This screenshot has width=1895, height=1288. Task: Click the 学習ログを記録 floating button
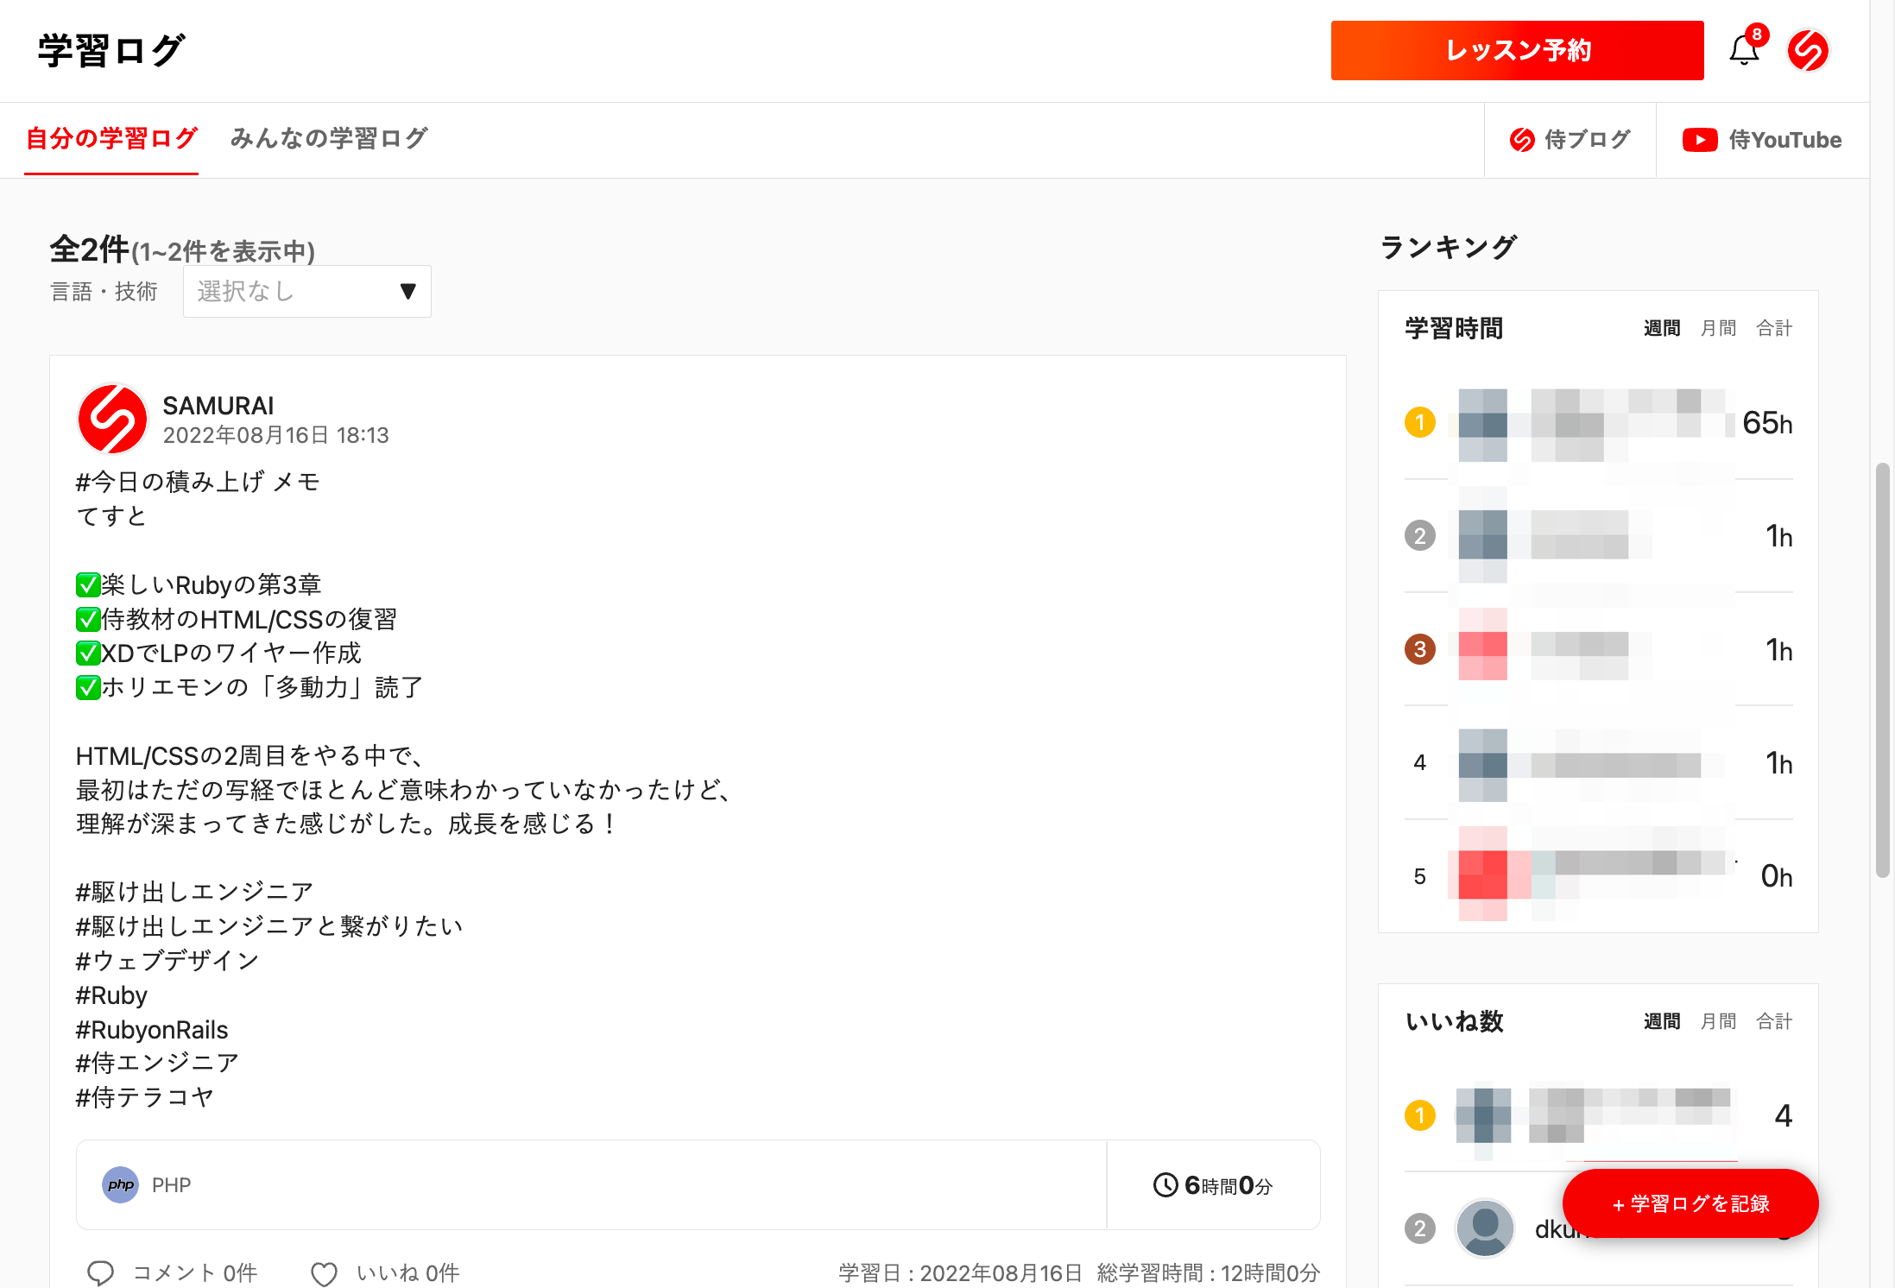pyautogui.click(x=1690, y=1203)
